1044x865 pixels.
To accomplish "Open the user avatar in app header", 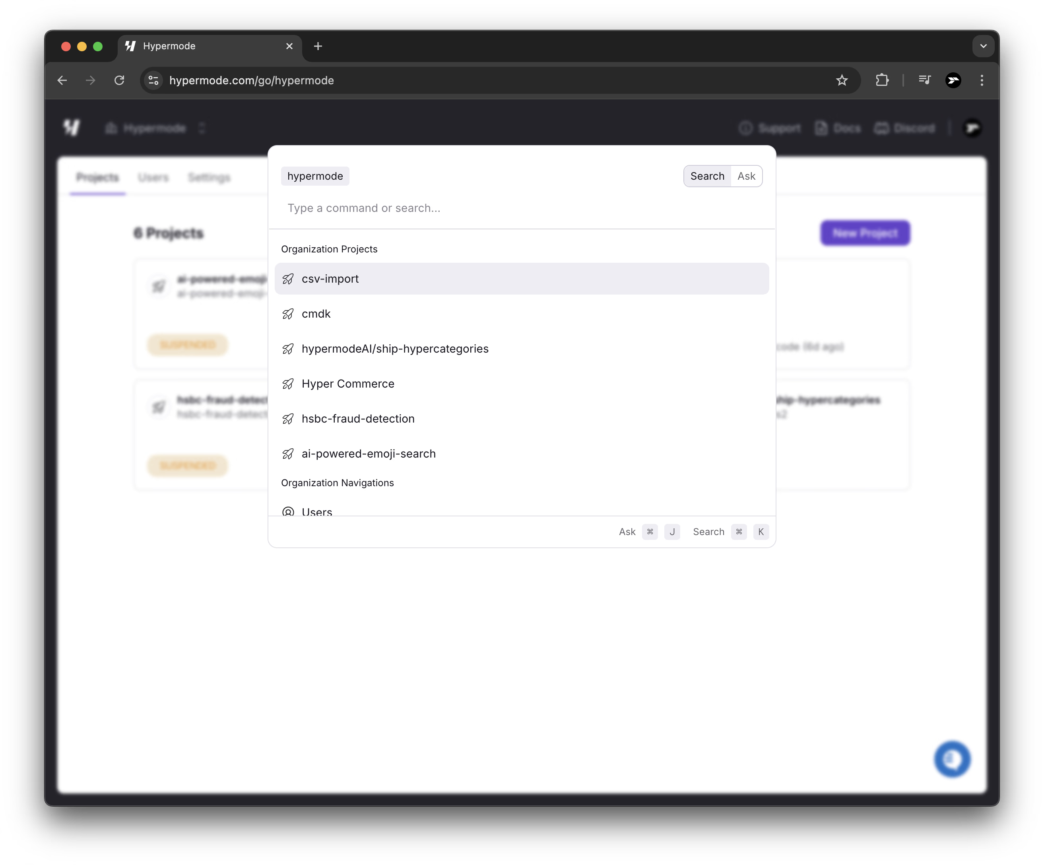I will 973,128.
